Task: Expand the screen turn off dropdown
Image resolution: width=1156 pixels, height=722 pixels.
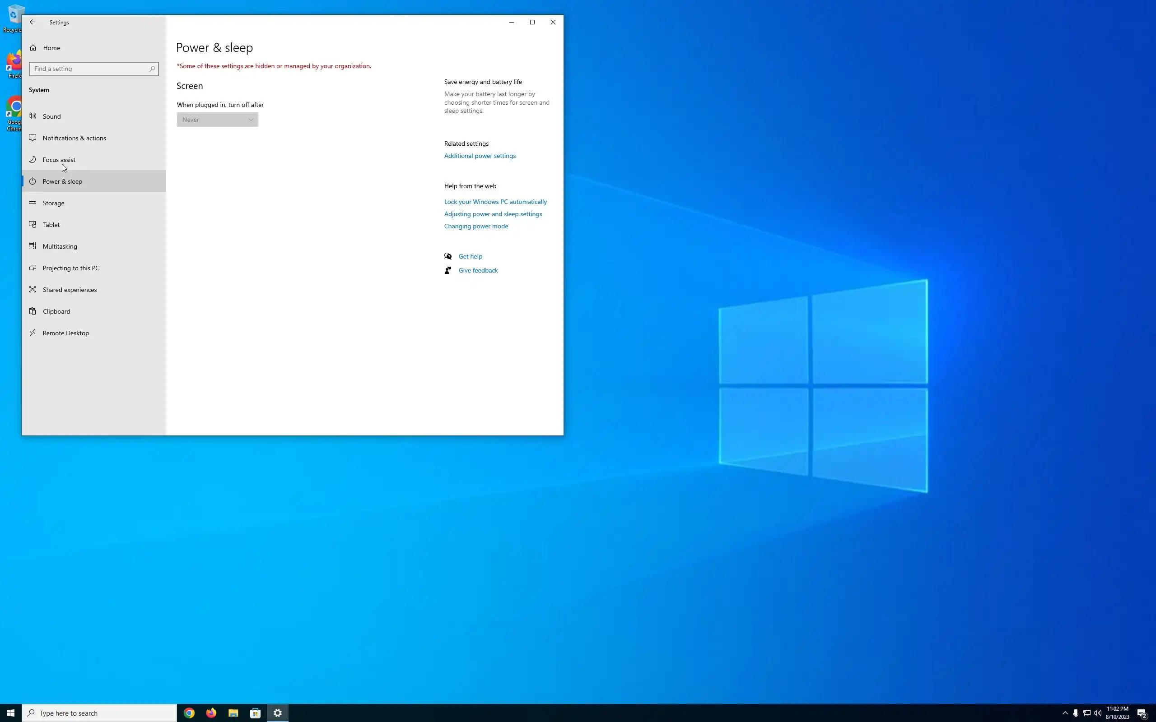Action: (x=217, y=120)
